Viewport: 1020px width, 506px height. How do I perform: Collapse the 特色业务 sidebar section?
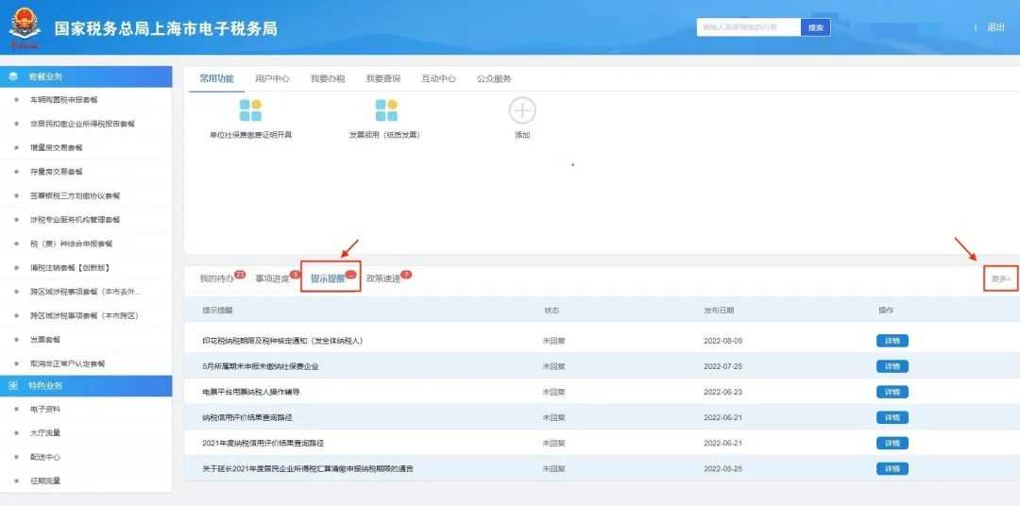click(x=87, y=385)
